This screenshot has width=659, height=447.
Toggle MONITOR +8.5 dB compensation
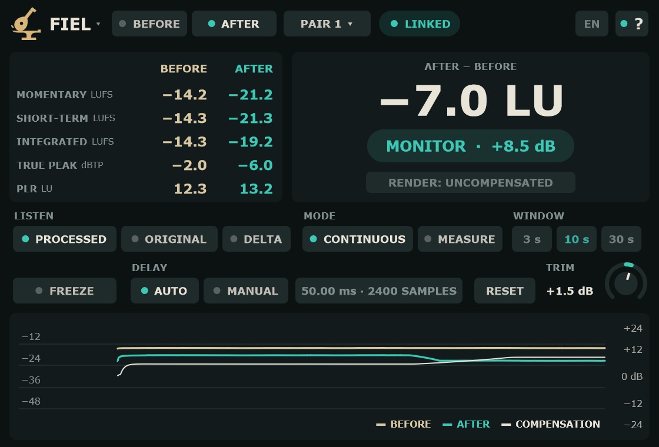coord(471,146)
